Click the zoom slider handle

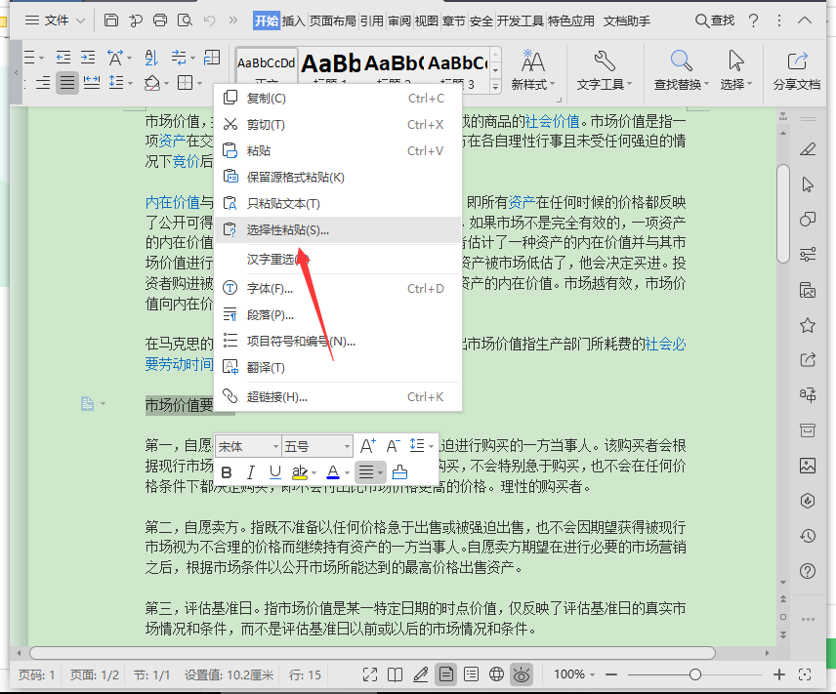click(x=694, y=674)
